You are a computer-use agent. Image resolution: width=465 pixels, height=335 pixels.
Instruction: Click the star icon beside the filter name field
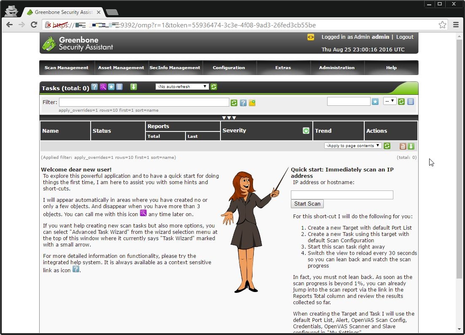[375, 102]
